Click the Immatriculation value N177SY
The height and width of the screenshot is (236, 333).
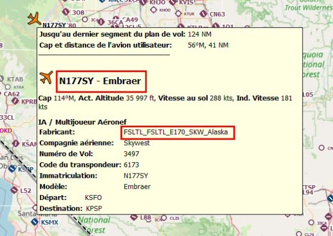coord(136,176)
